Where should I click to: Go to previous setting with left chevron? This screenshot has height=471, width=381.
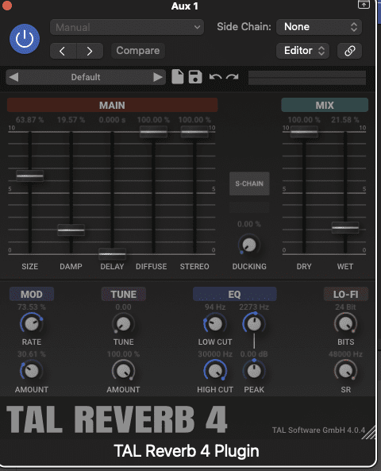[x=63, y=51]
